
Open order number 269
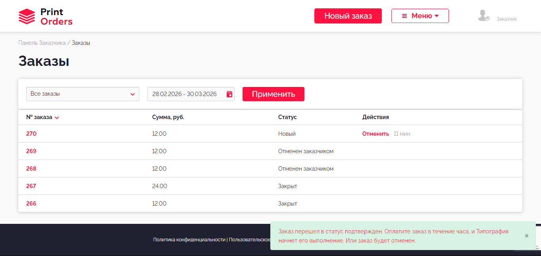(31, 151)
